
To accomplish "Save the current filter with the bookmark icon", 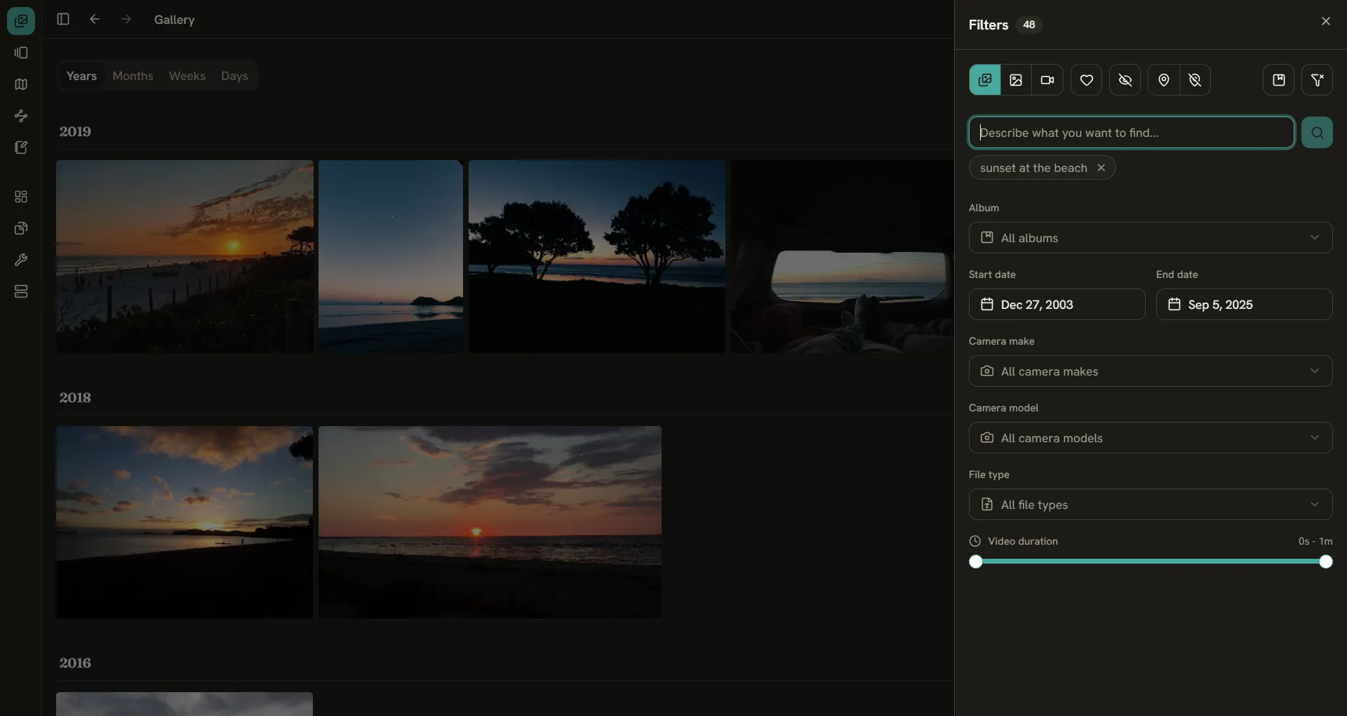I will pos(1278,80).
